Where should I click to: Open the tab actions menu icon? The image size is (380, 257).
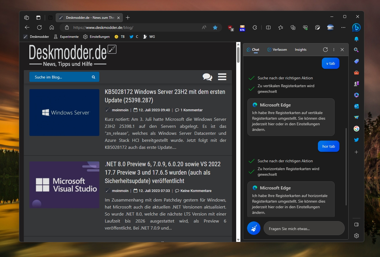(x=38, y=18)
